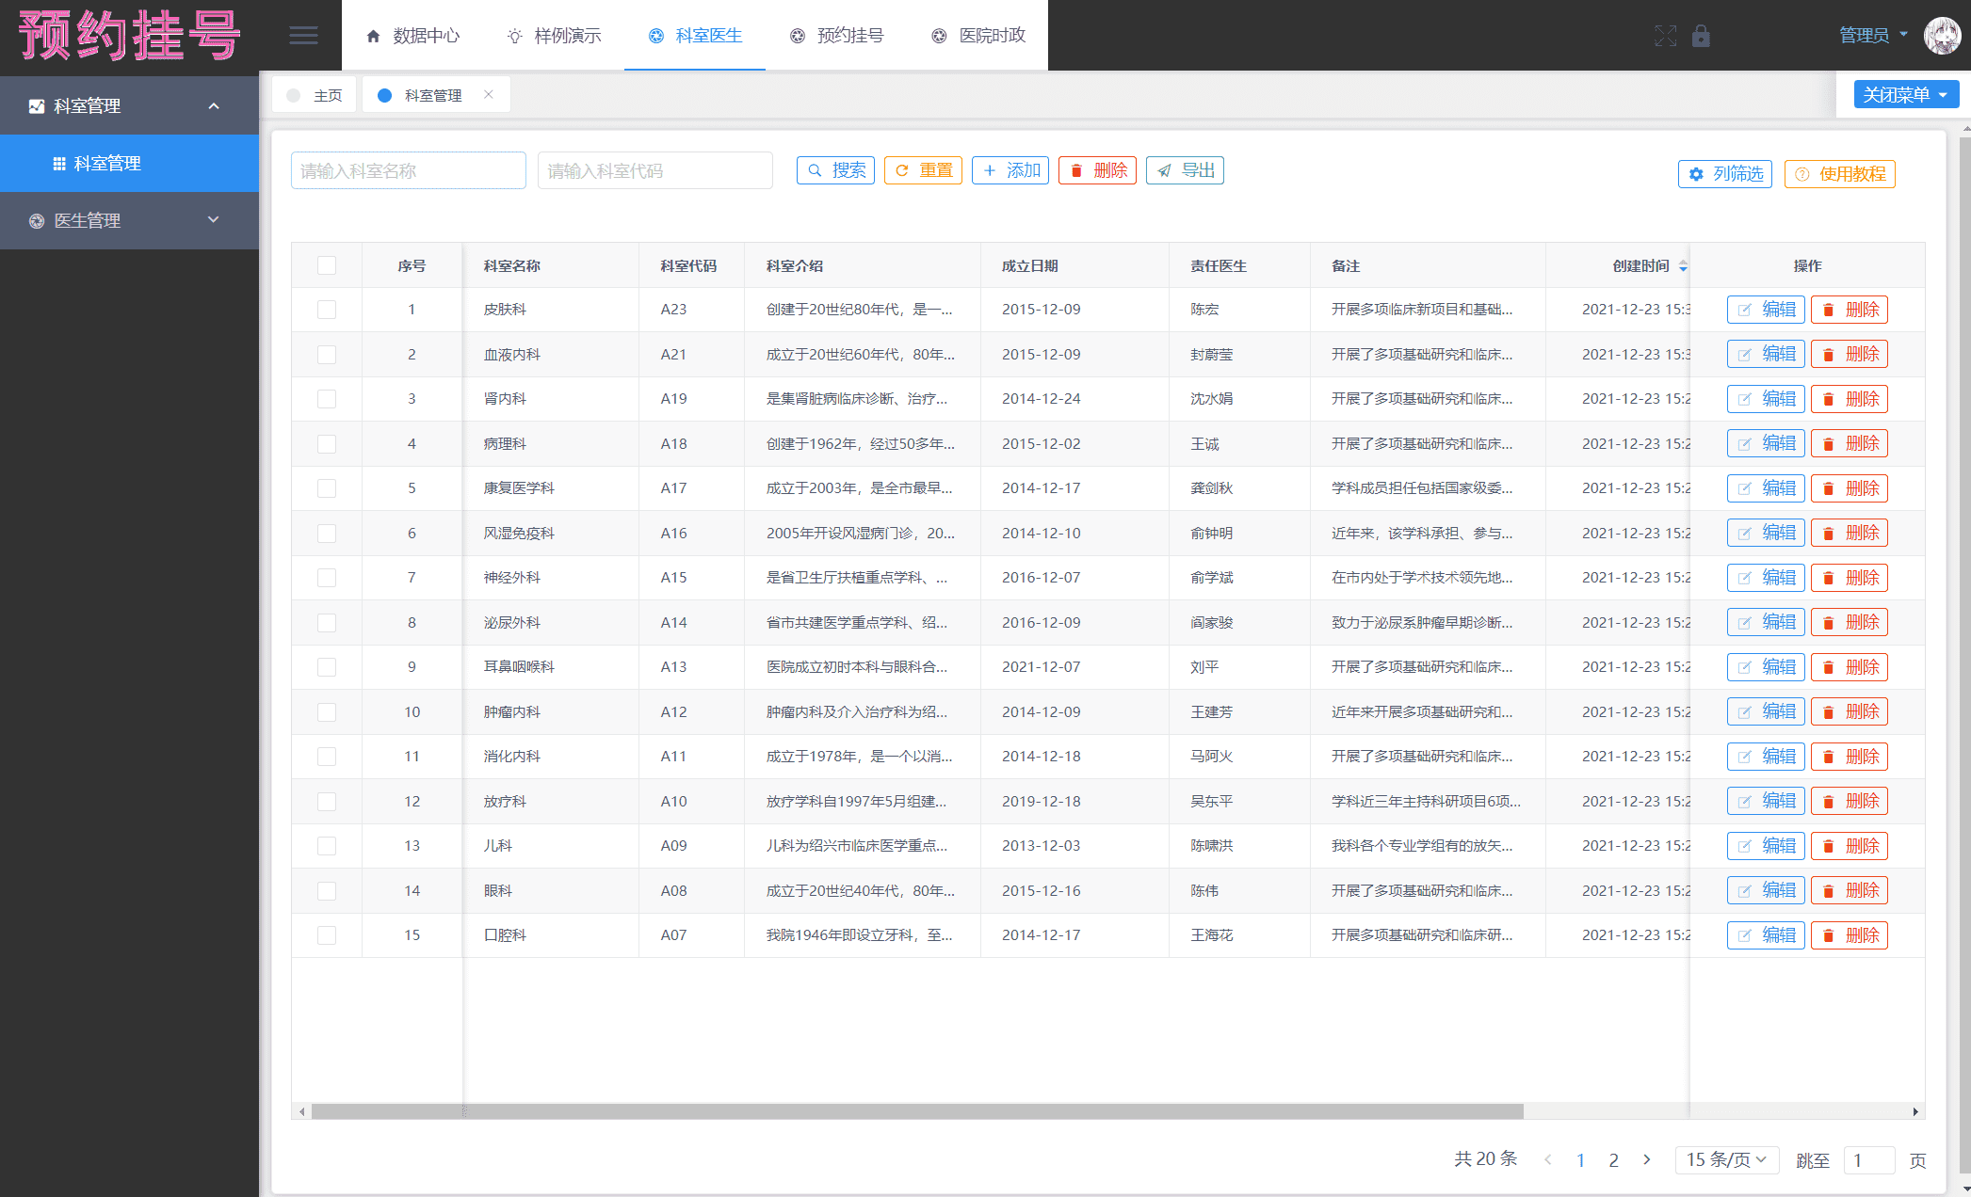
Task: Click the 创建时间 sort arrows
Action: 1683,266
